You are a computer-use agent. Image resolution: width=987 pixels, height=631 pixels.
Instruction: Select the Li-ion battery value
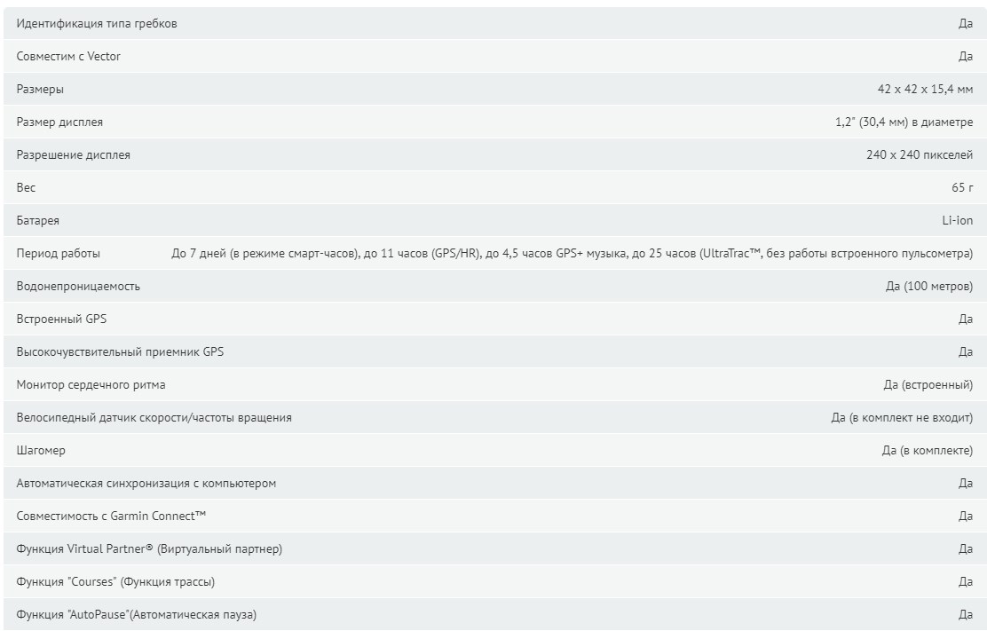click(x=957, y=221)
